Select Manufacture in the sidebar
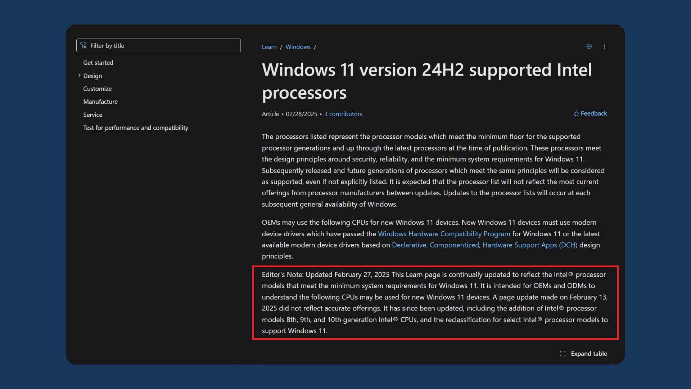The height and width of the screenshot is (389, 691). pos(100,102)
